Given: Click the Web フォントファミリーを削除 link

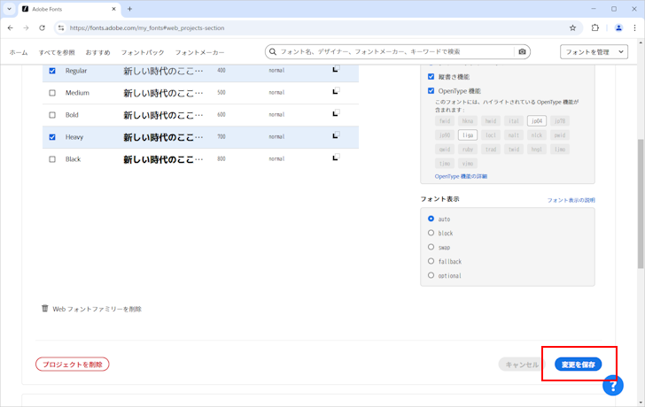Looking at the screenshot, I should [97, 309].
